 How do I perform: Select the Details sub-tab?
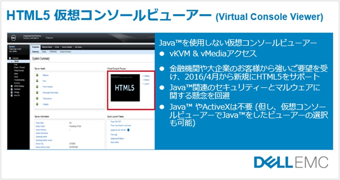[x=44, y=52]
